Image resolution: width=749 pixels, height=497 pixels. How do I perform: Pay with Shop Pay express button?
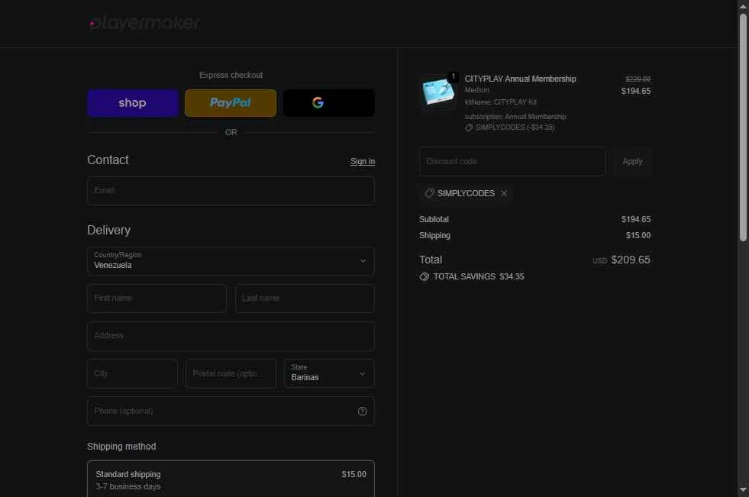pos(133,103)
